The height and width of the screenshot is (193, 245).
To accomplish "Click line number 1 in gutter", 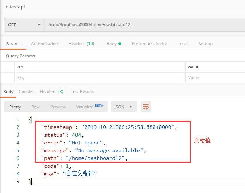I will (x=18, y=119).
